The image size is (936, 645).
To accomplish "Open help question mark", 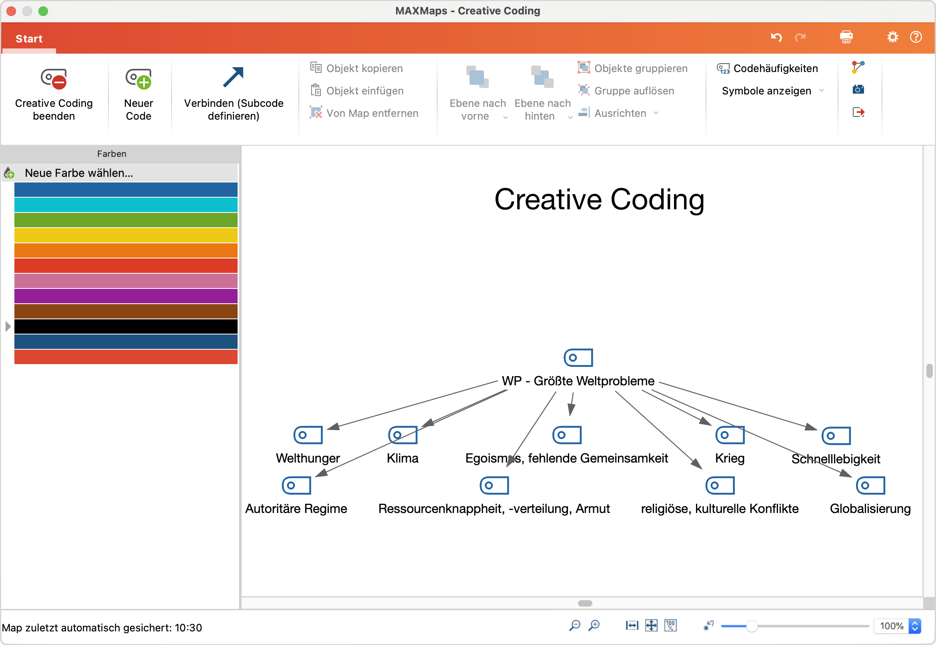I will [916, 37].
